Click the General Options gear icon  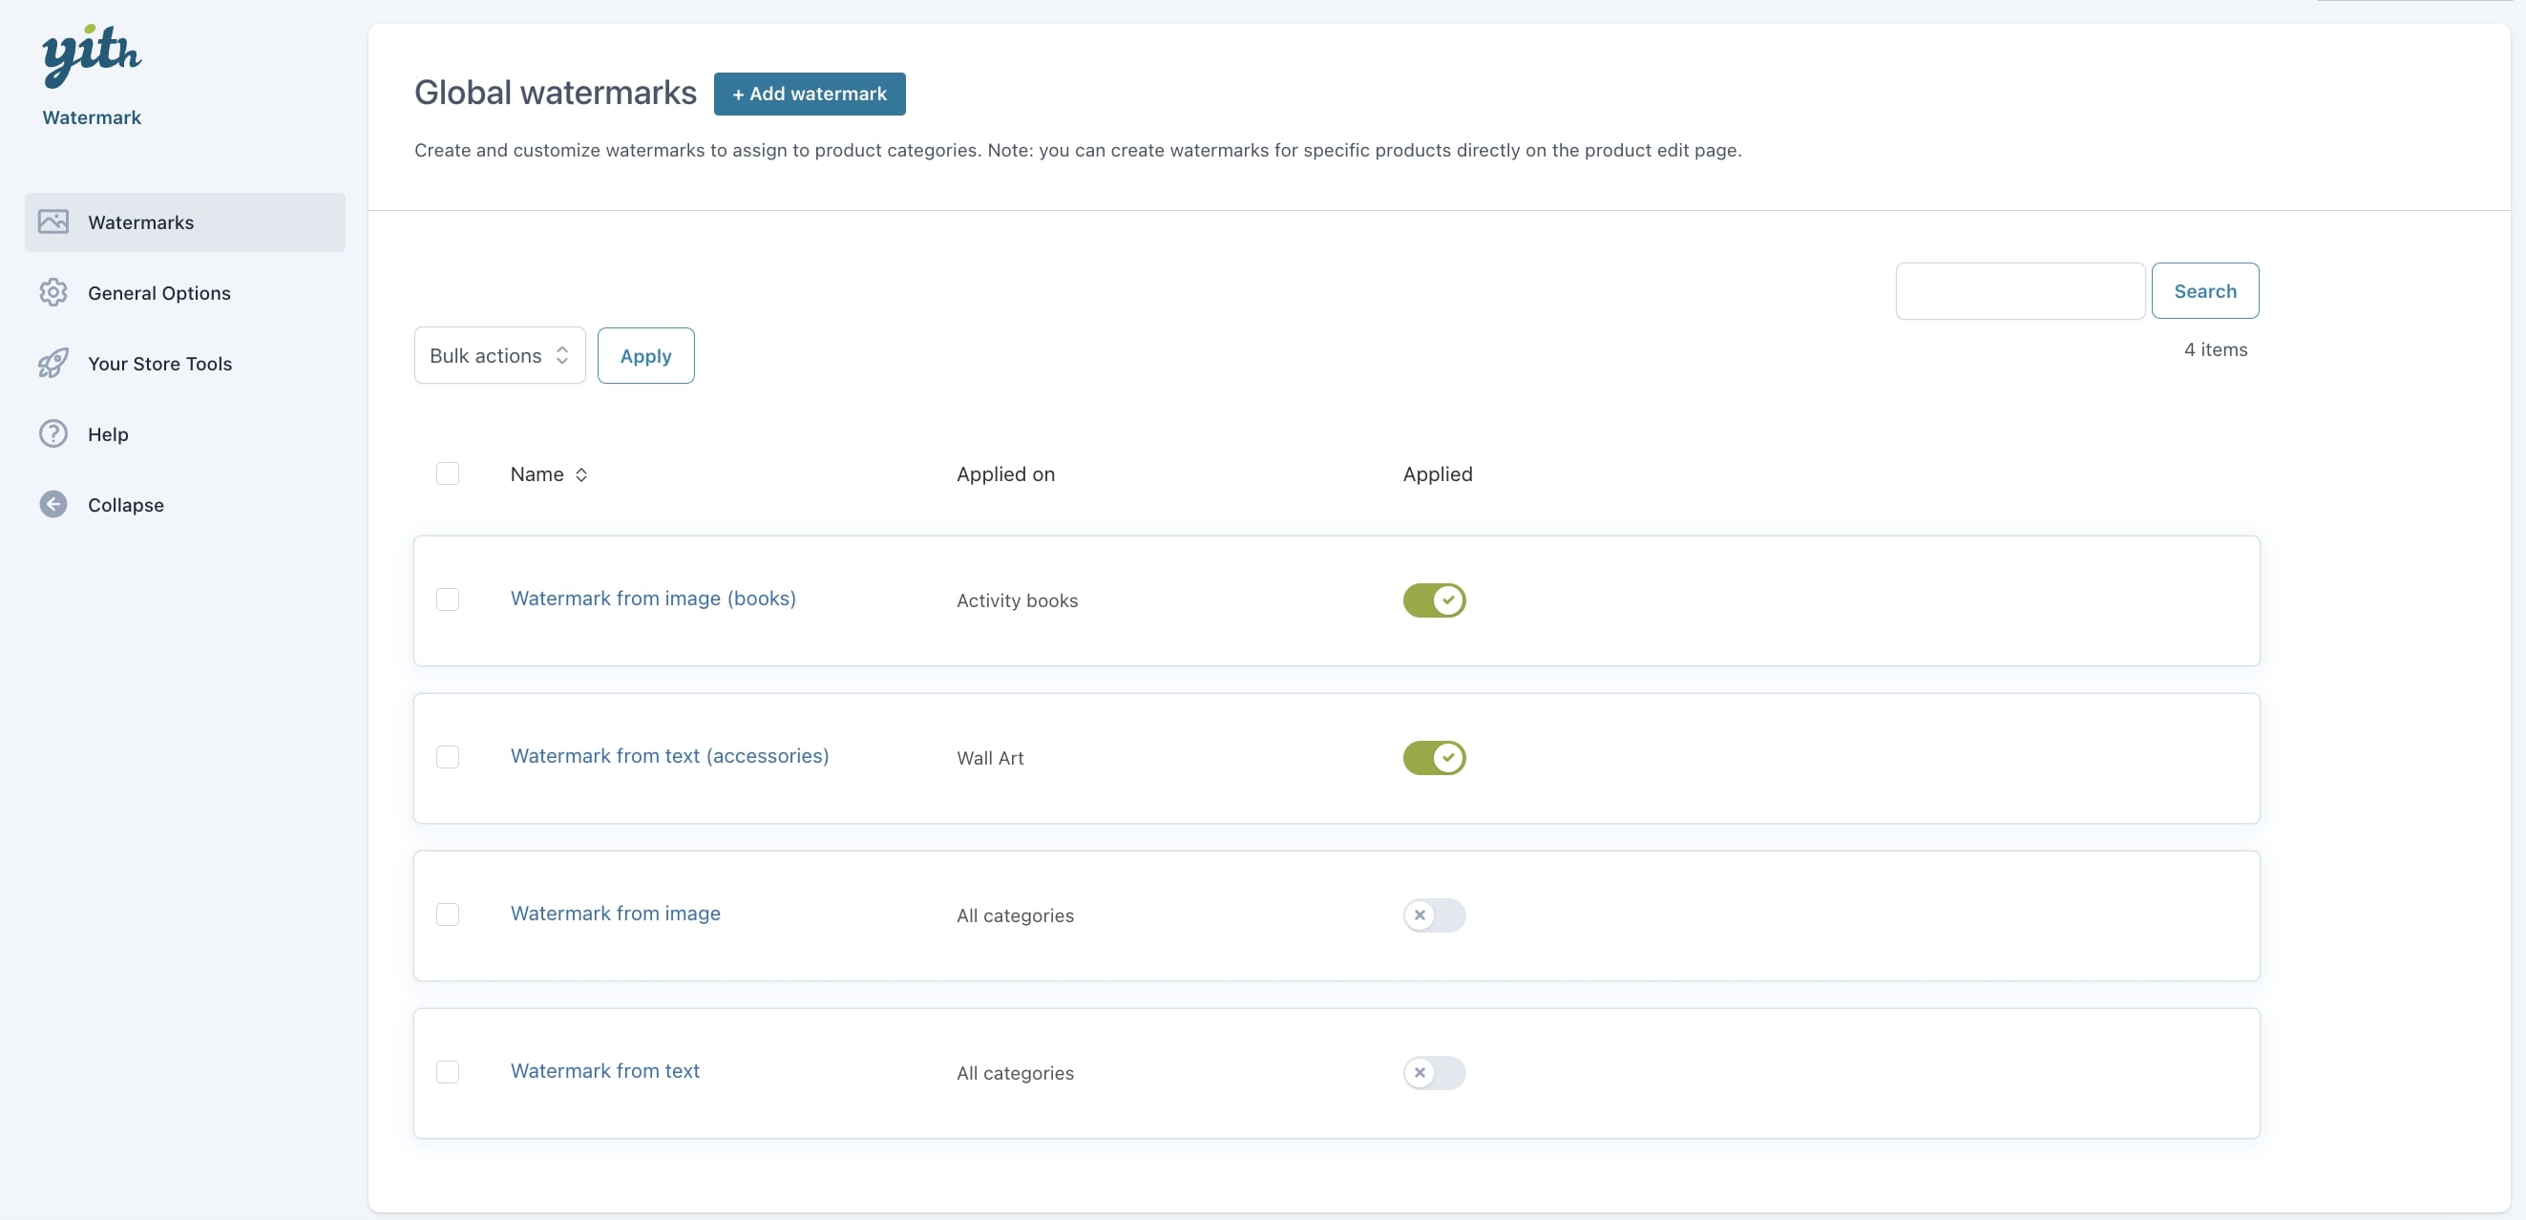(x=53, y=292)
